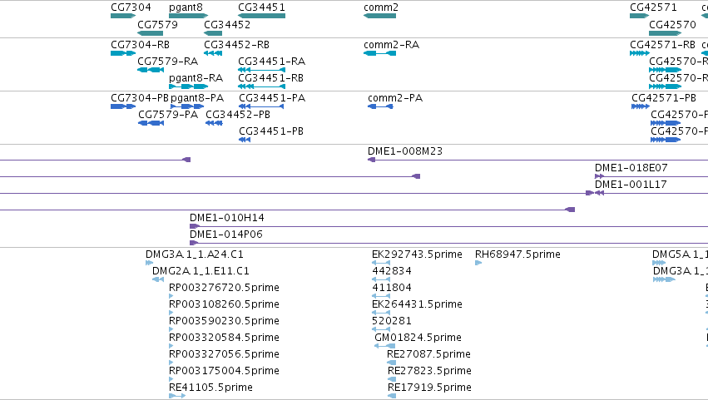Click EST RE41105.5prime
The height and width of the screenshot is (400, 708).
coord(210,388)
